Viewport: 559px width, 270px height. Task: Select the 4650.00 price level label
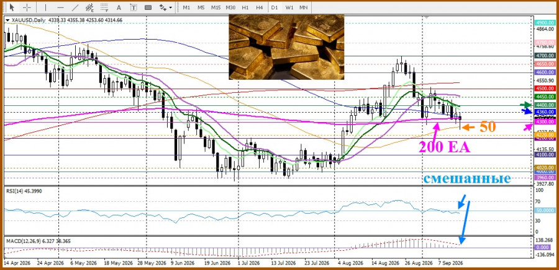coord(545,64)
